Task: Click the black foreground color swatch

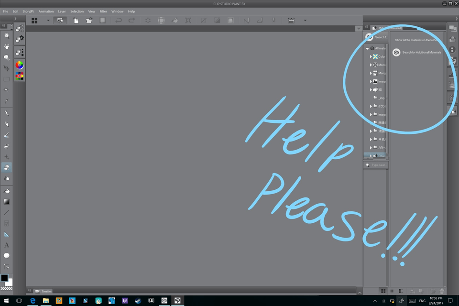Action: [4, 278]
